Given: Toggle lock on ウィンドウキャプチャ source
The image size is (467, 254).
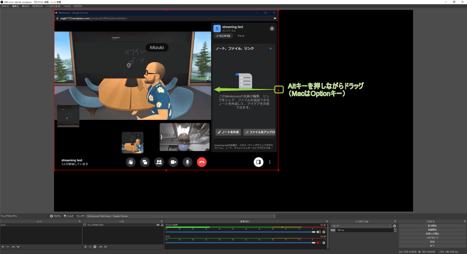Looking at the screenshot, I should point(162,225).
